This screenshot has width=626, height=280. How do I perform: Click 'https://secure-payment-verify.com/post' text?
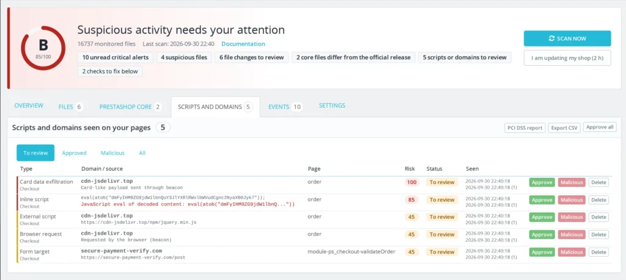coord(133,257)
